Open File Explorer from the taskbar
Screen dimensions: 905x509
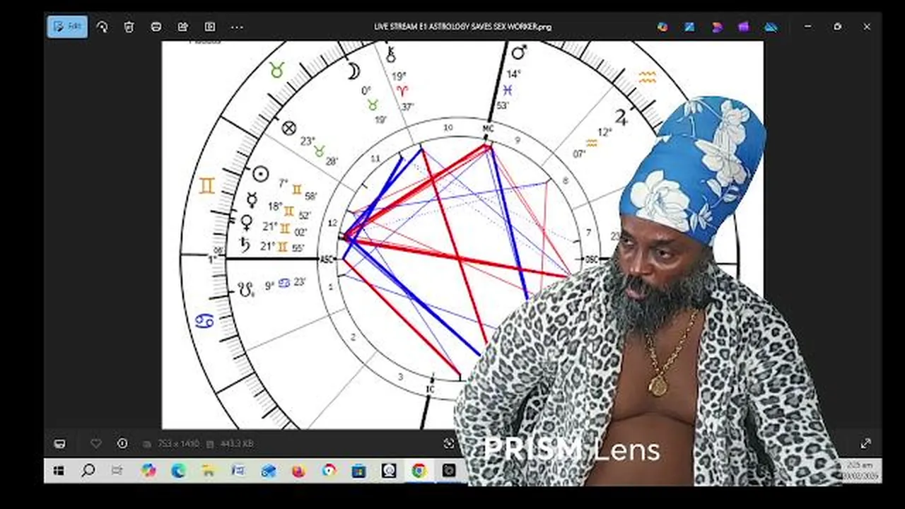[x=208, y=471]
